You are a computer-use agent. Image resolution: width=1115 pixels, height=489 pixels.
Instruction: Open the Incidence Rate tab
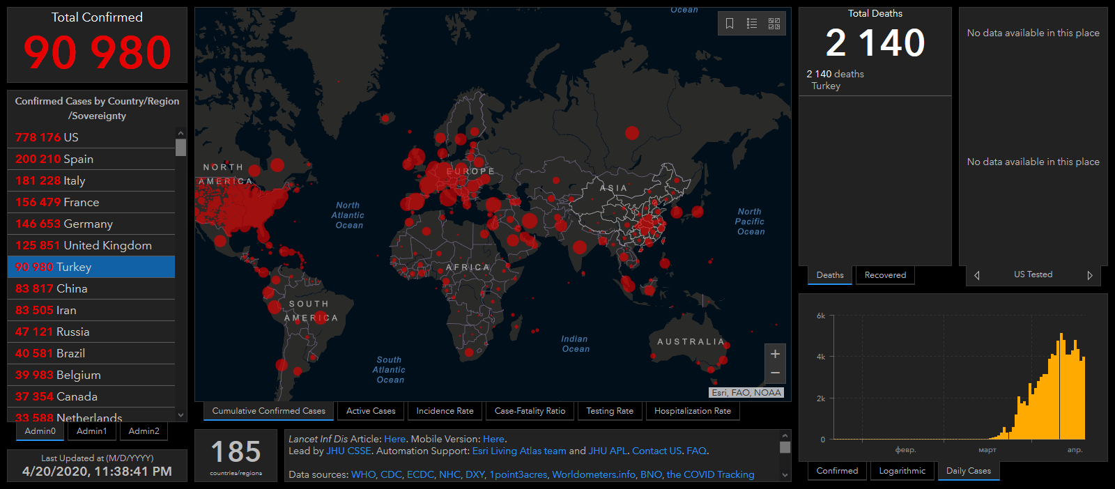[445, 411]
